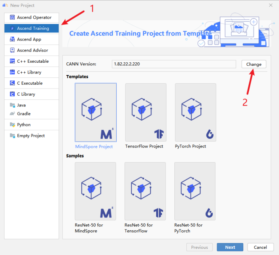Click the Ascend Operator icon
Image resolution: width=279 pixels, height=255 pixels.
pos(12,17)
